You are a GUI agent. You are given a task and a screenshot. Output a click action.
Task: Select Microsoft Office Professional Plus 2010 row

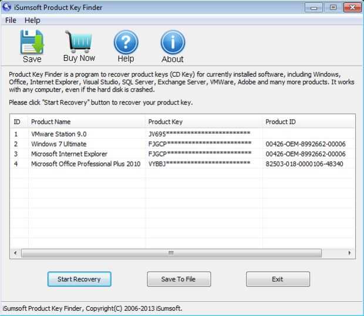point(183,164)
